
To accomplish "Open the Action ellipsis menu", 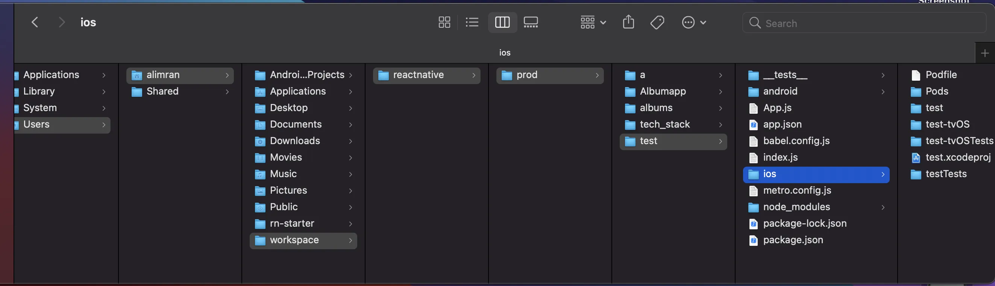I will click(694, 23).
